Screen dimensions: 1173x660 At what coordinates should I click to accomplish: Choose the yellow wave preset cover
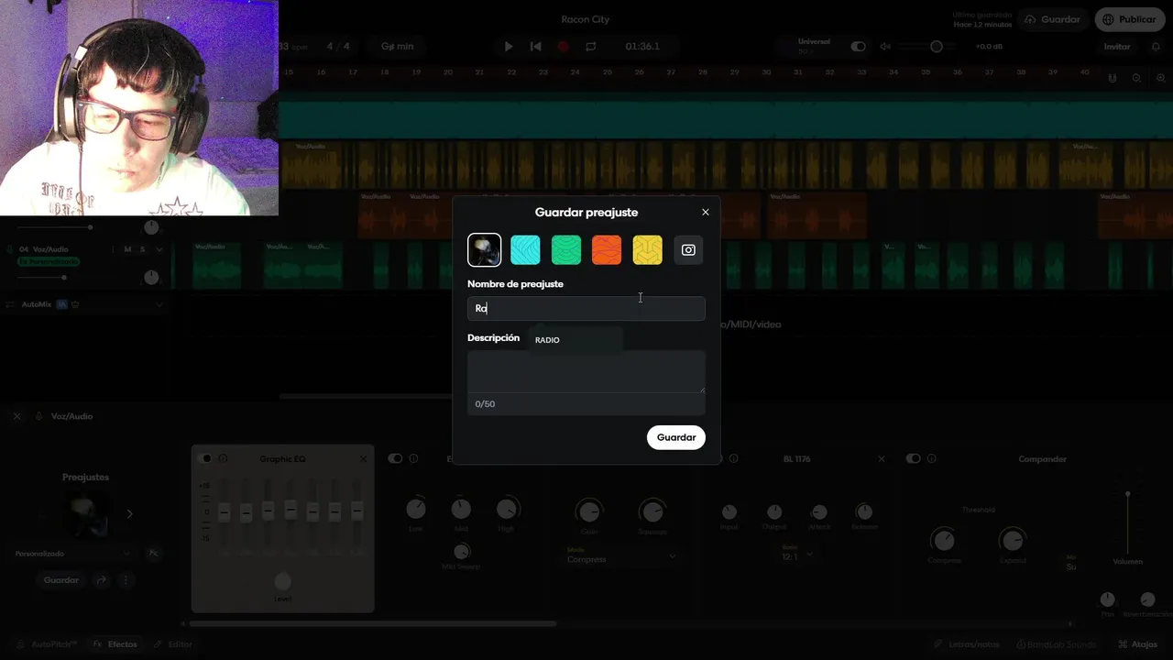pyautogui.click(x=647, y=249)
